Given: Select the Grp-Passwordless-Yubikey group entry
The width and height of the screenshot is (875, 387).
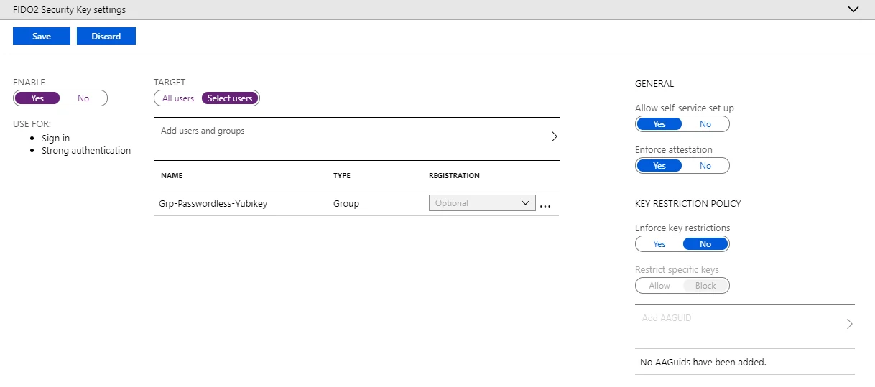Looking at the screenshot, I should tap(213, 203).
